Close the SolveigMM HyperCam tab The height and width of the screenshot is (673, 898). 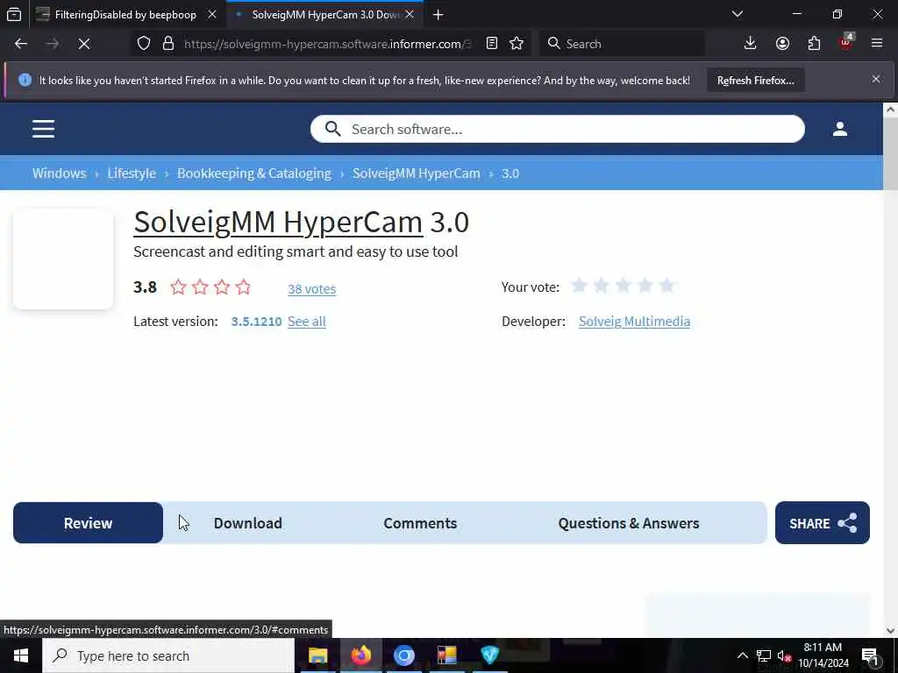(x=410, y=15)
